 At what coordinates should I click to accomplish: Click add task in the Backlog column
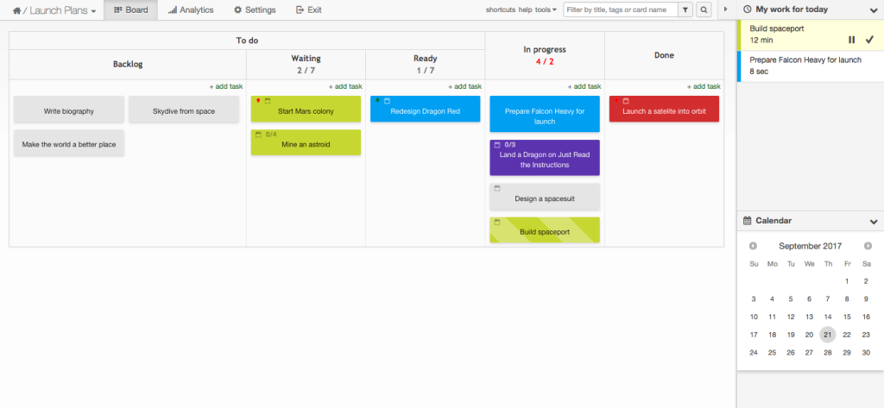click(226, 86)
